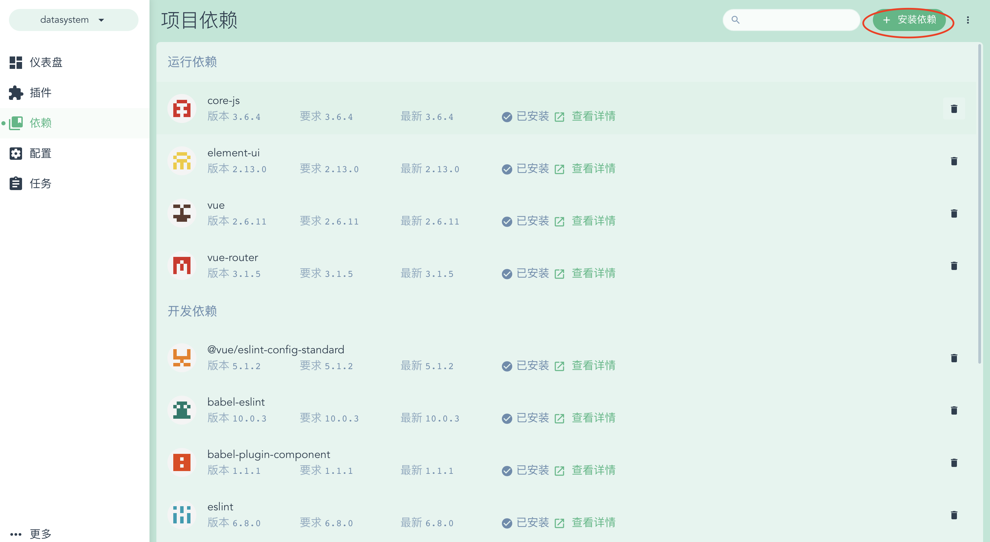Click trash icon for element-ui
This screenshot has height=542, width=990.
pos(953,161)
